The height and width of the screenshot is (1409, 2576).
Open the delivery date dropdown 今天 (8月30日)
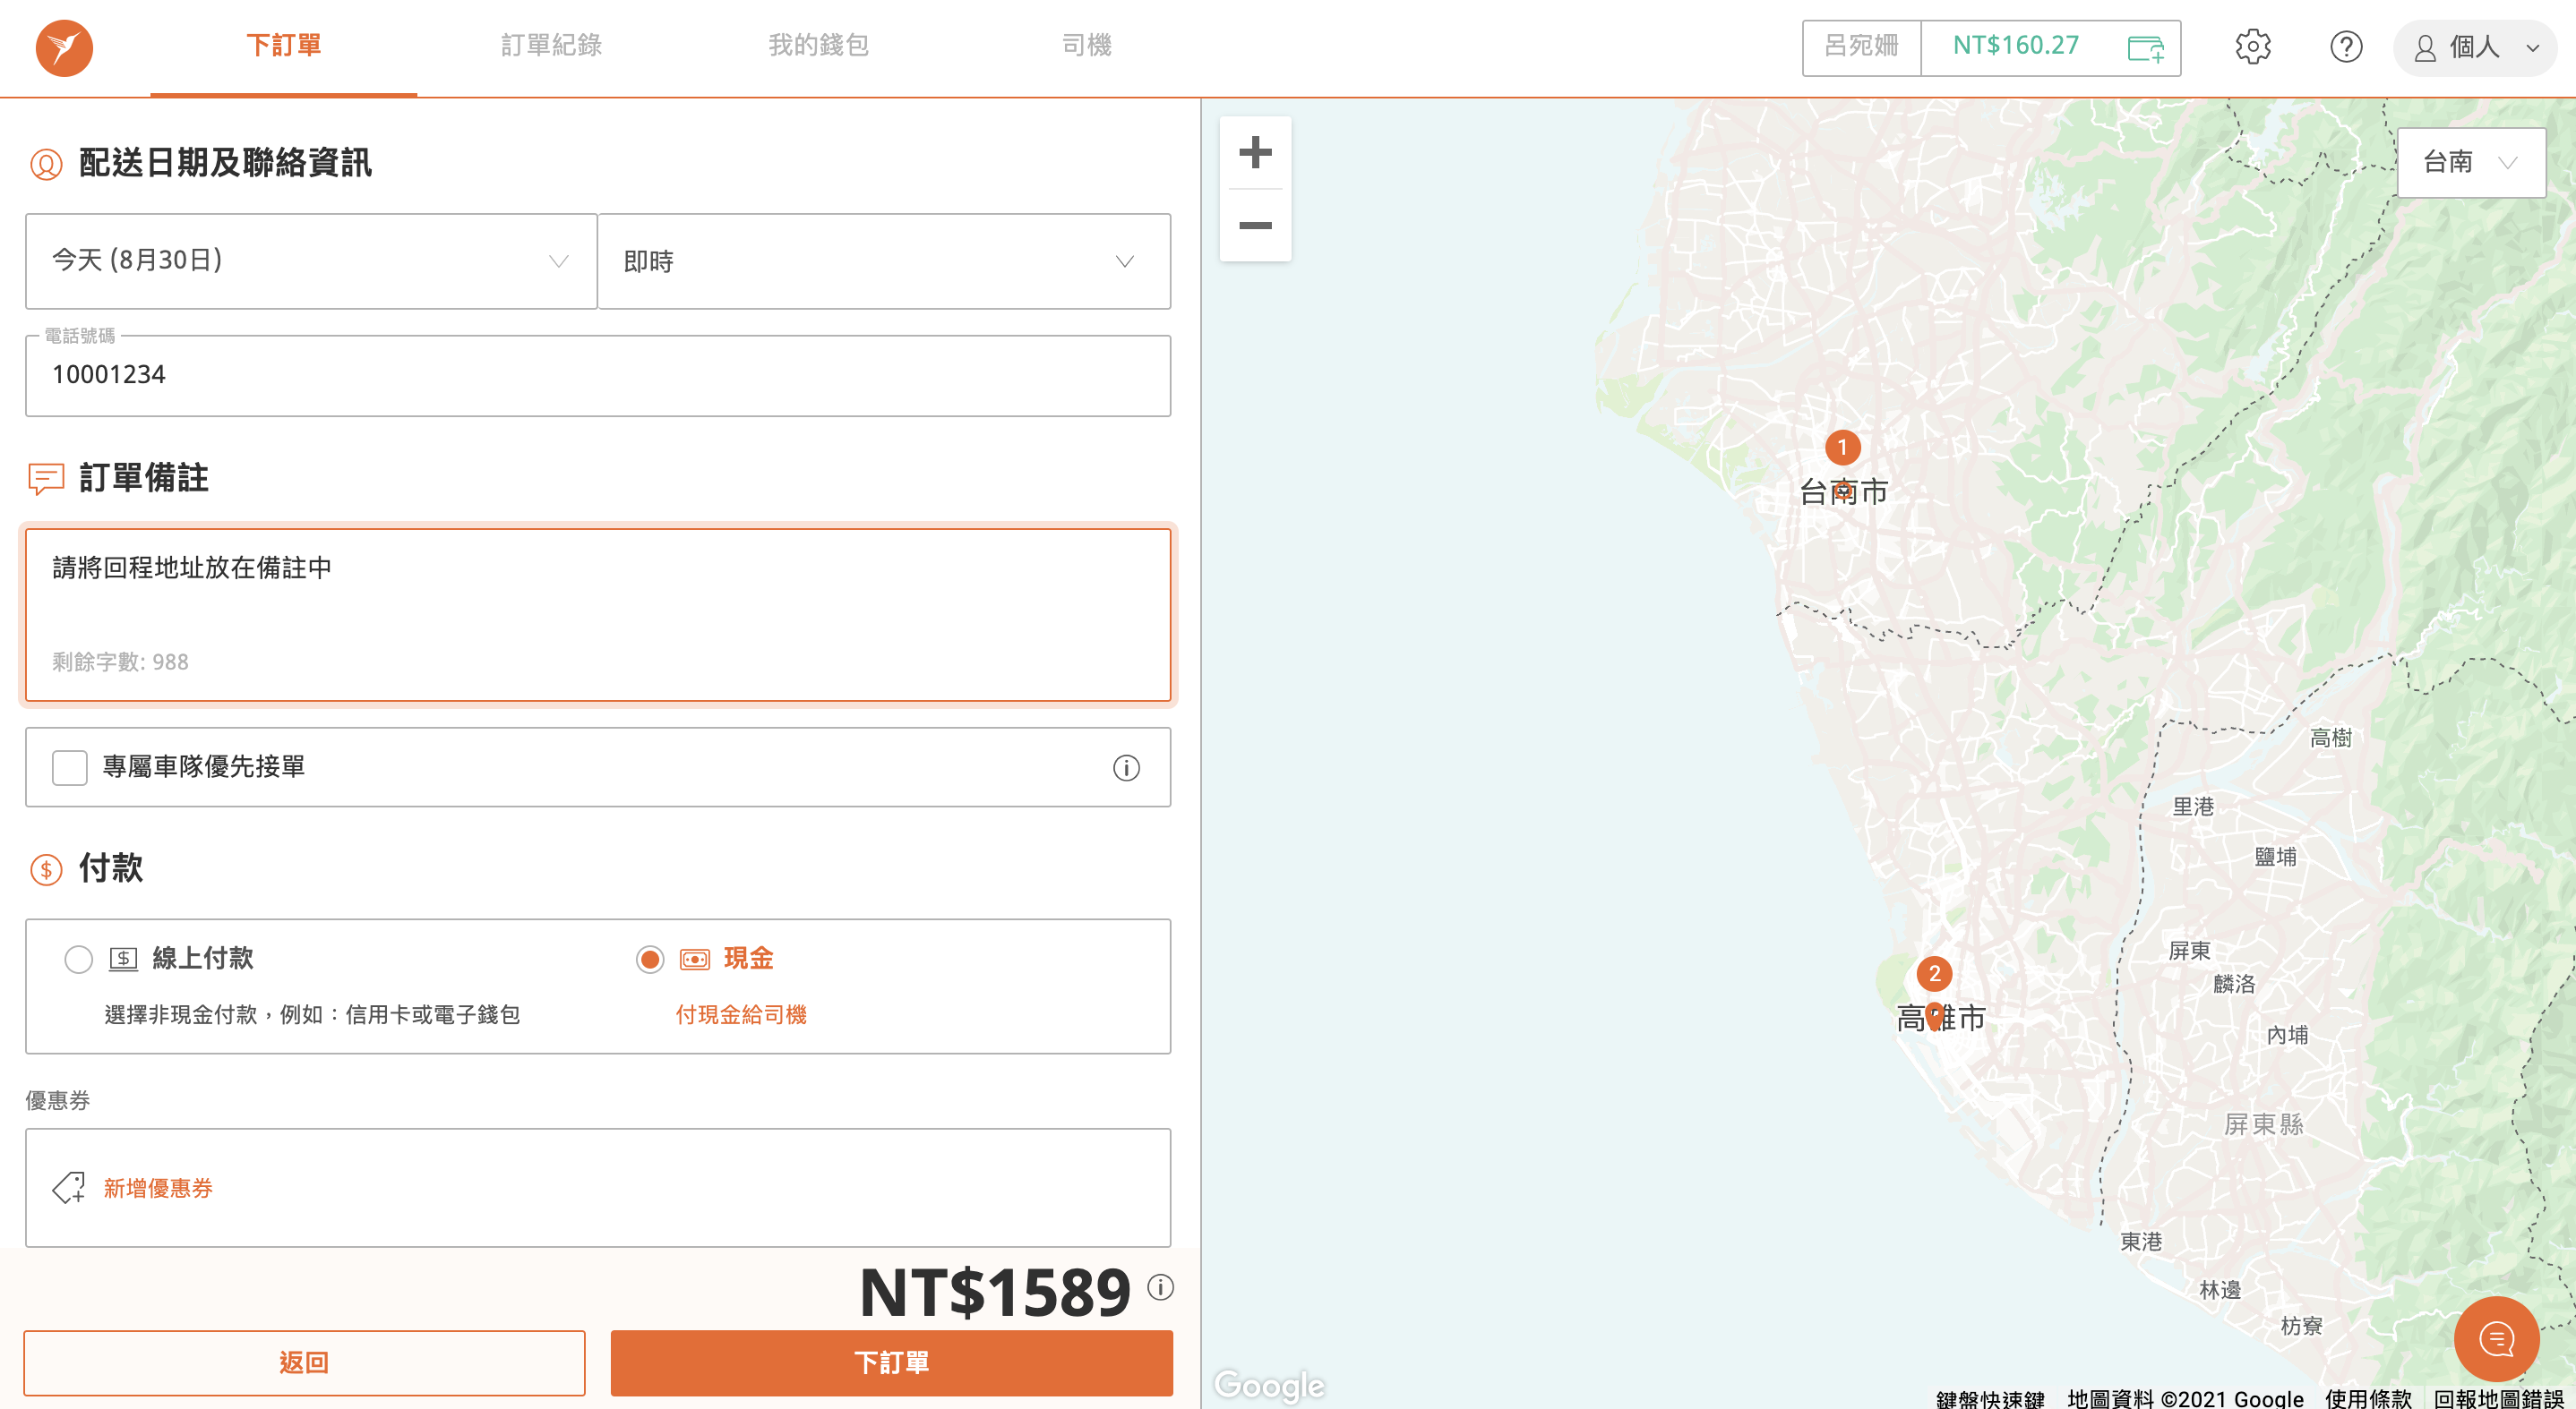coord(311,260)
